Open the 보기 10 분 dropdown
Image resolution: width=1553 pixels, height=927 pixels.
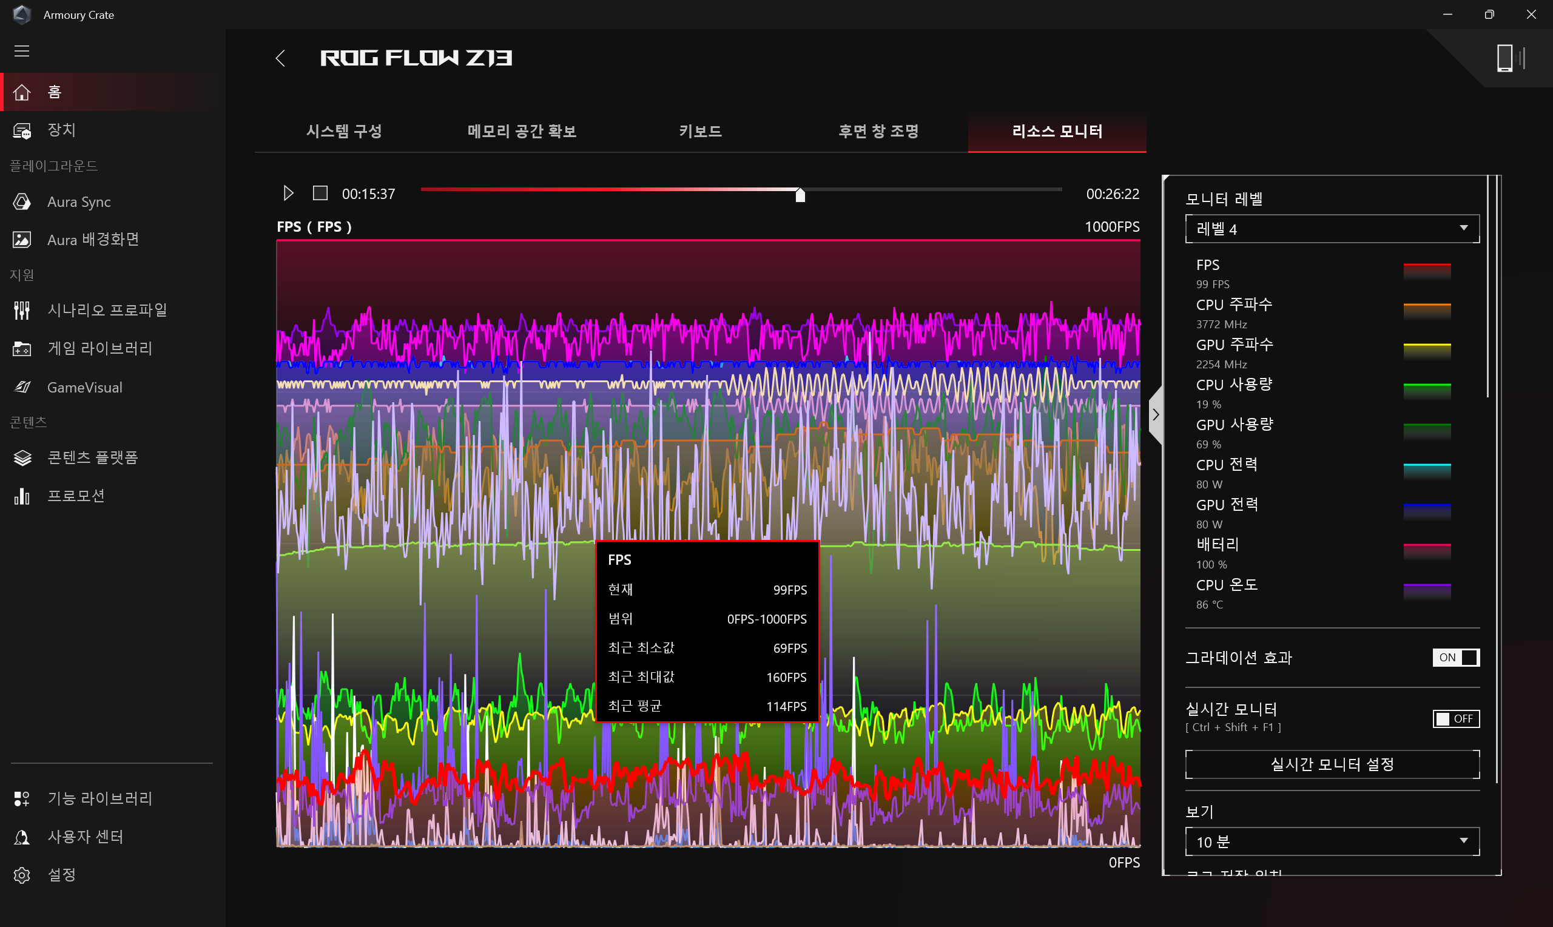1332,842
